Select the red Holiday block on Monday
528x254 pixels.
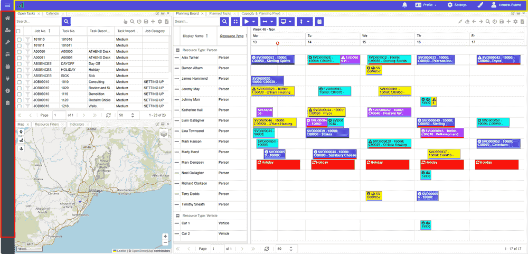click(x=278, y=165)
